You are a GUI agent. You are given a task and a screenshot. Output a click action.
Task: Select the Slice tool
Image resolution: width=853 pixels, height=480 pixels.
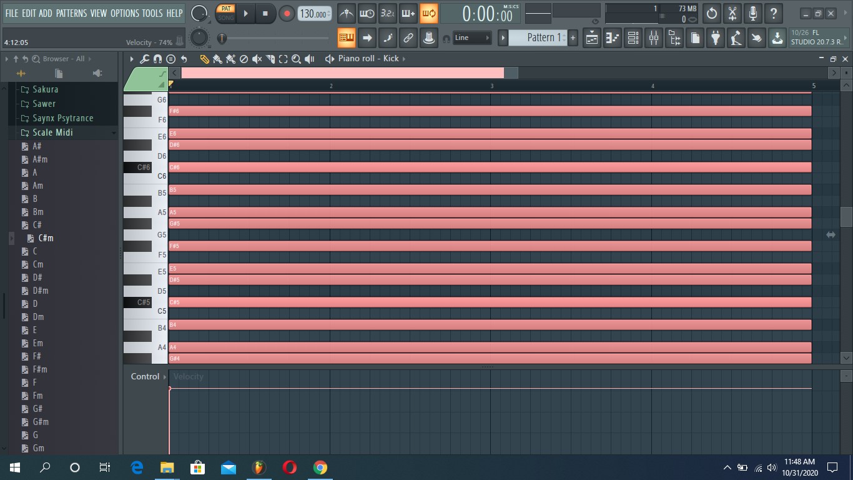[x=270, y=59]
